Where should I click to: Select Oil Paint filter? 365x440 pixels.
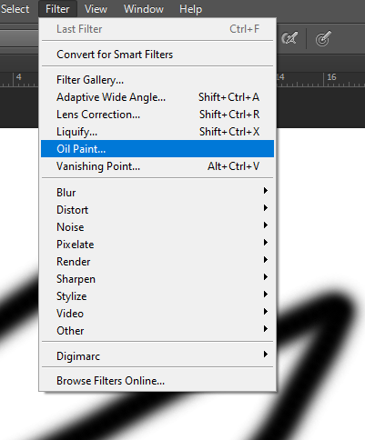157,149
